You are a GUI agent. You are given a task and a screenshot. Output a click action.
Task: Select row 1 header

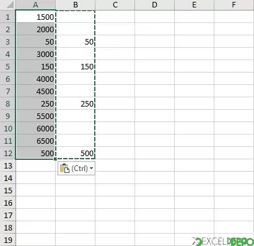coord(7,17)
